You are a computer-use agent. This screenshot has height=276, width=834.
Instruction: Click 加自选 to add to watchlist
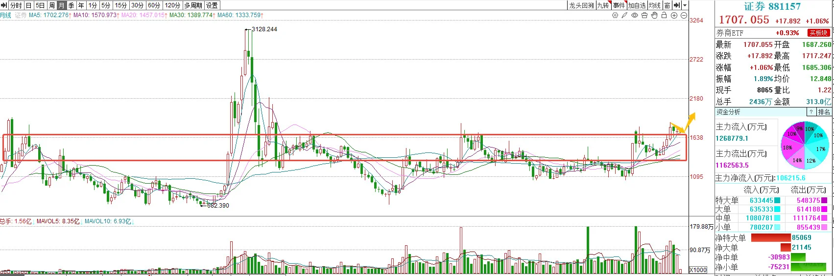tap(637, 5)
